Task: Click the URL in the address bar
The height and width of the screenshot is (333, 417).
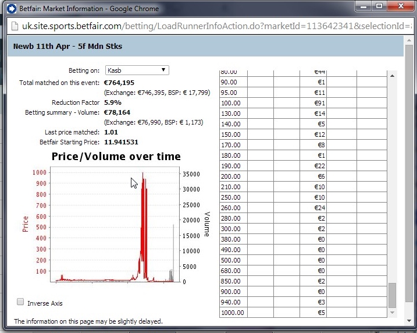Action: pyautogui.click(x=217, y=26)
